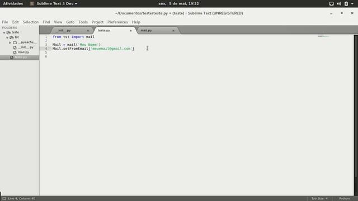Close the __init__.py tab

88,31
